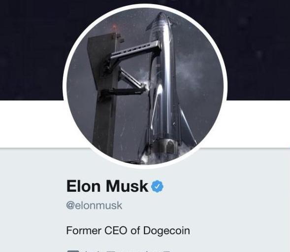
Task: Click the word Dogecoin in the bio
Action: (x=166, y=231)
